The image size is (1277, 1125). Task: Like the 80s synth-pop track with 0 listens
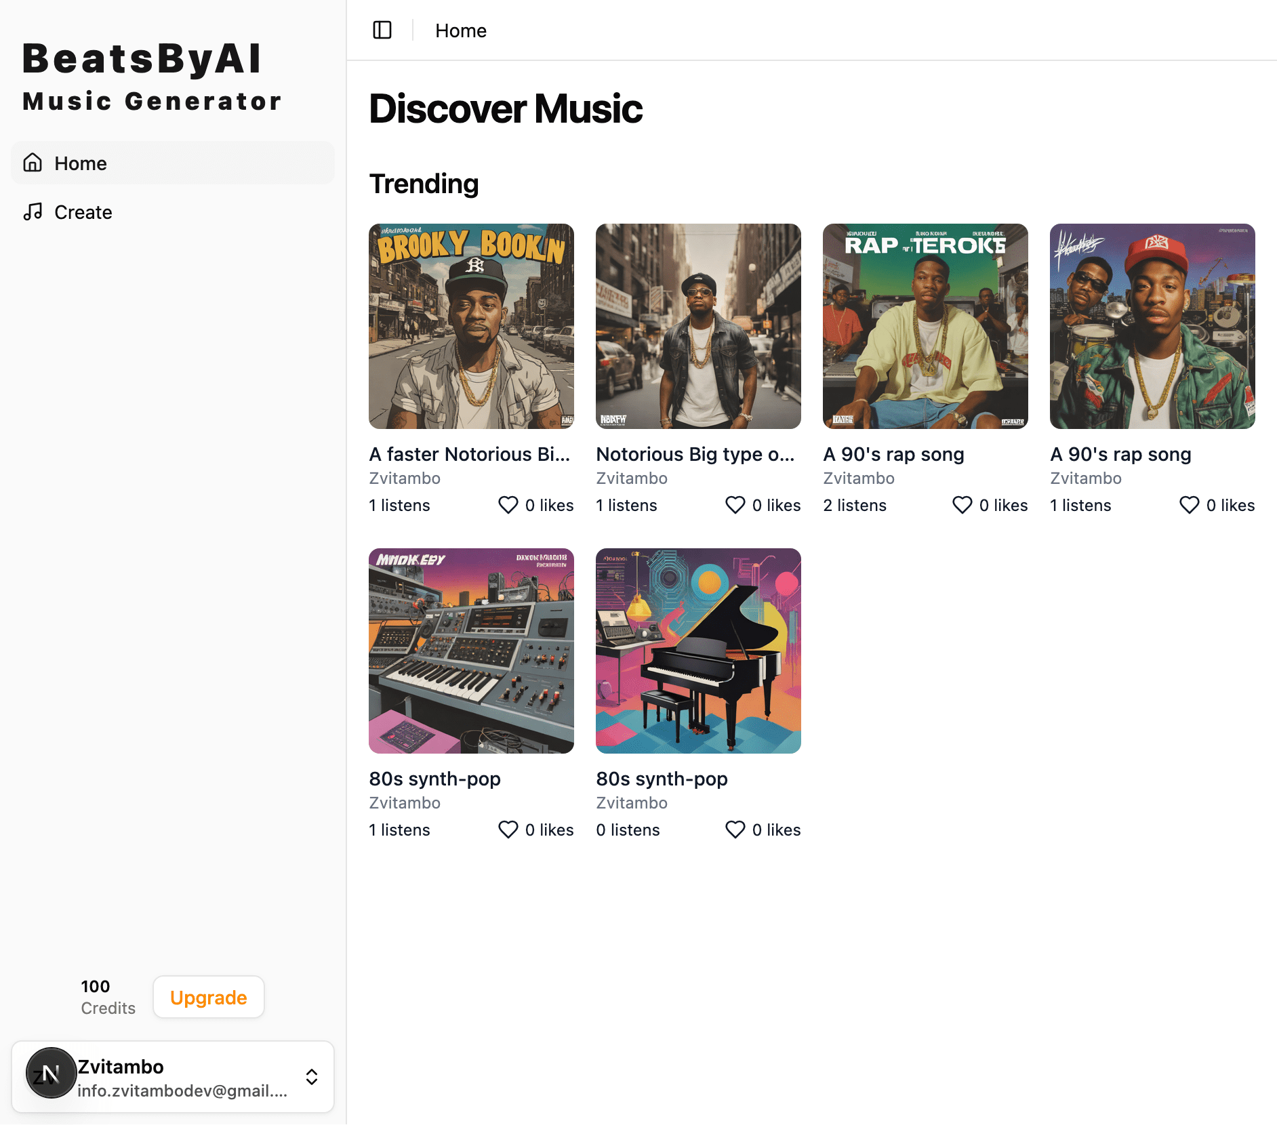click(x=735, y=830)
